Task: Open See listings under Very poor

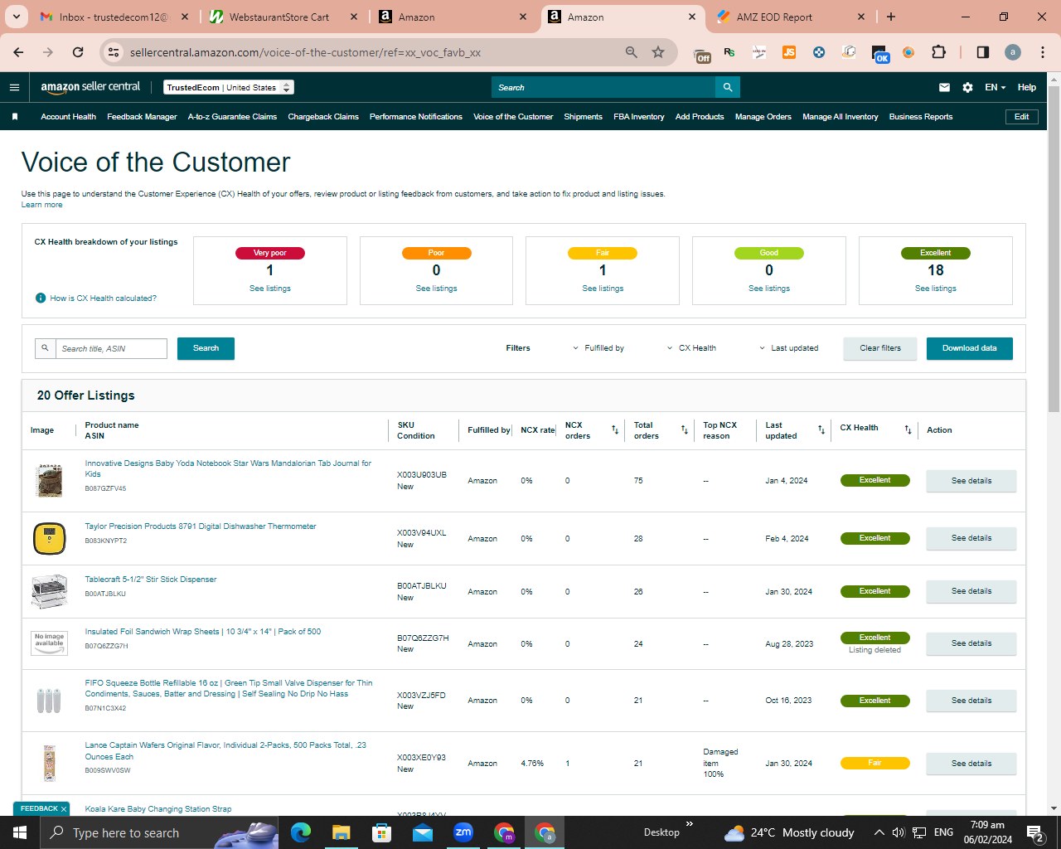Action: [x=270, y=289]
